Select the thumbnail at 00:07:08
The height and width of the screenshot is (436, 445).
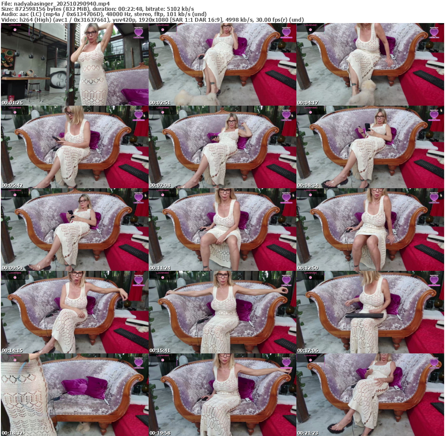pyautogui.click(x=222, y=147)
